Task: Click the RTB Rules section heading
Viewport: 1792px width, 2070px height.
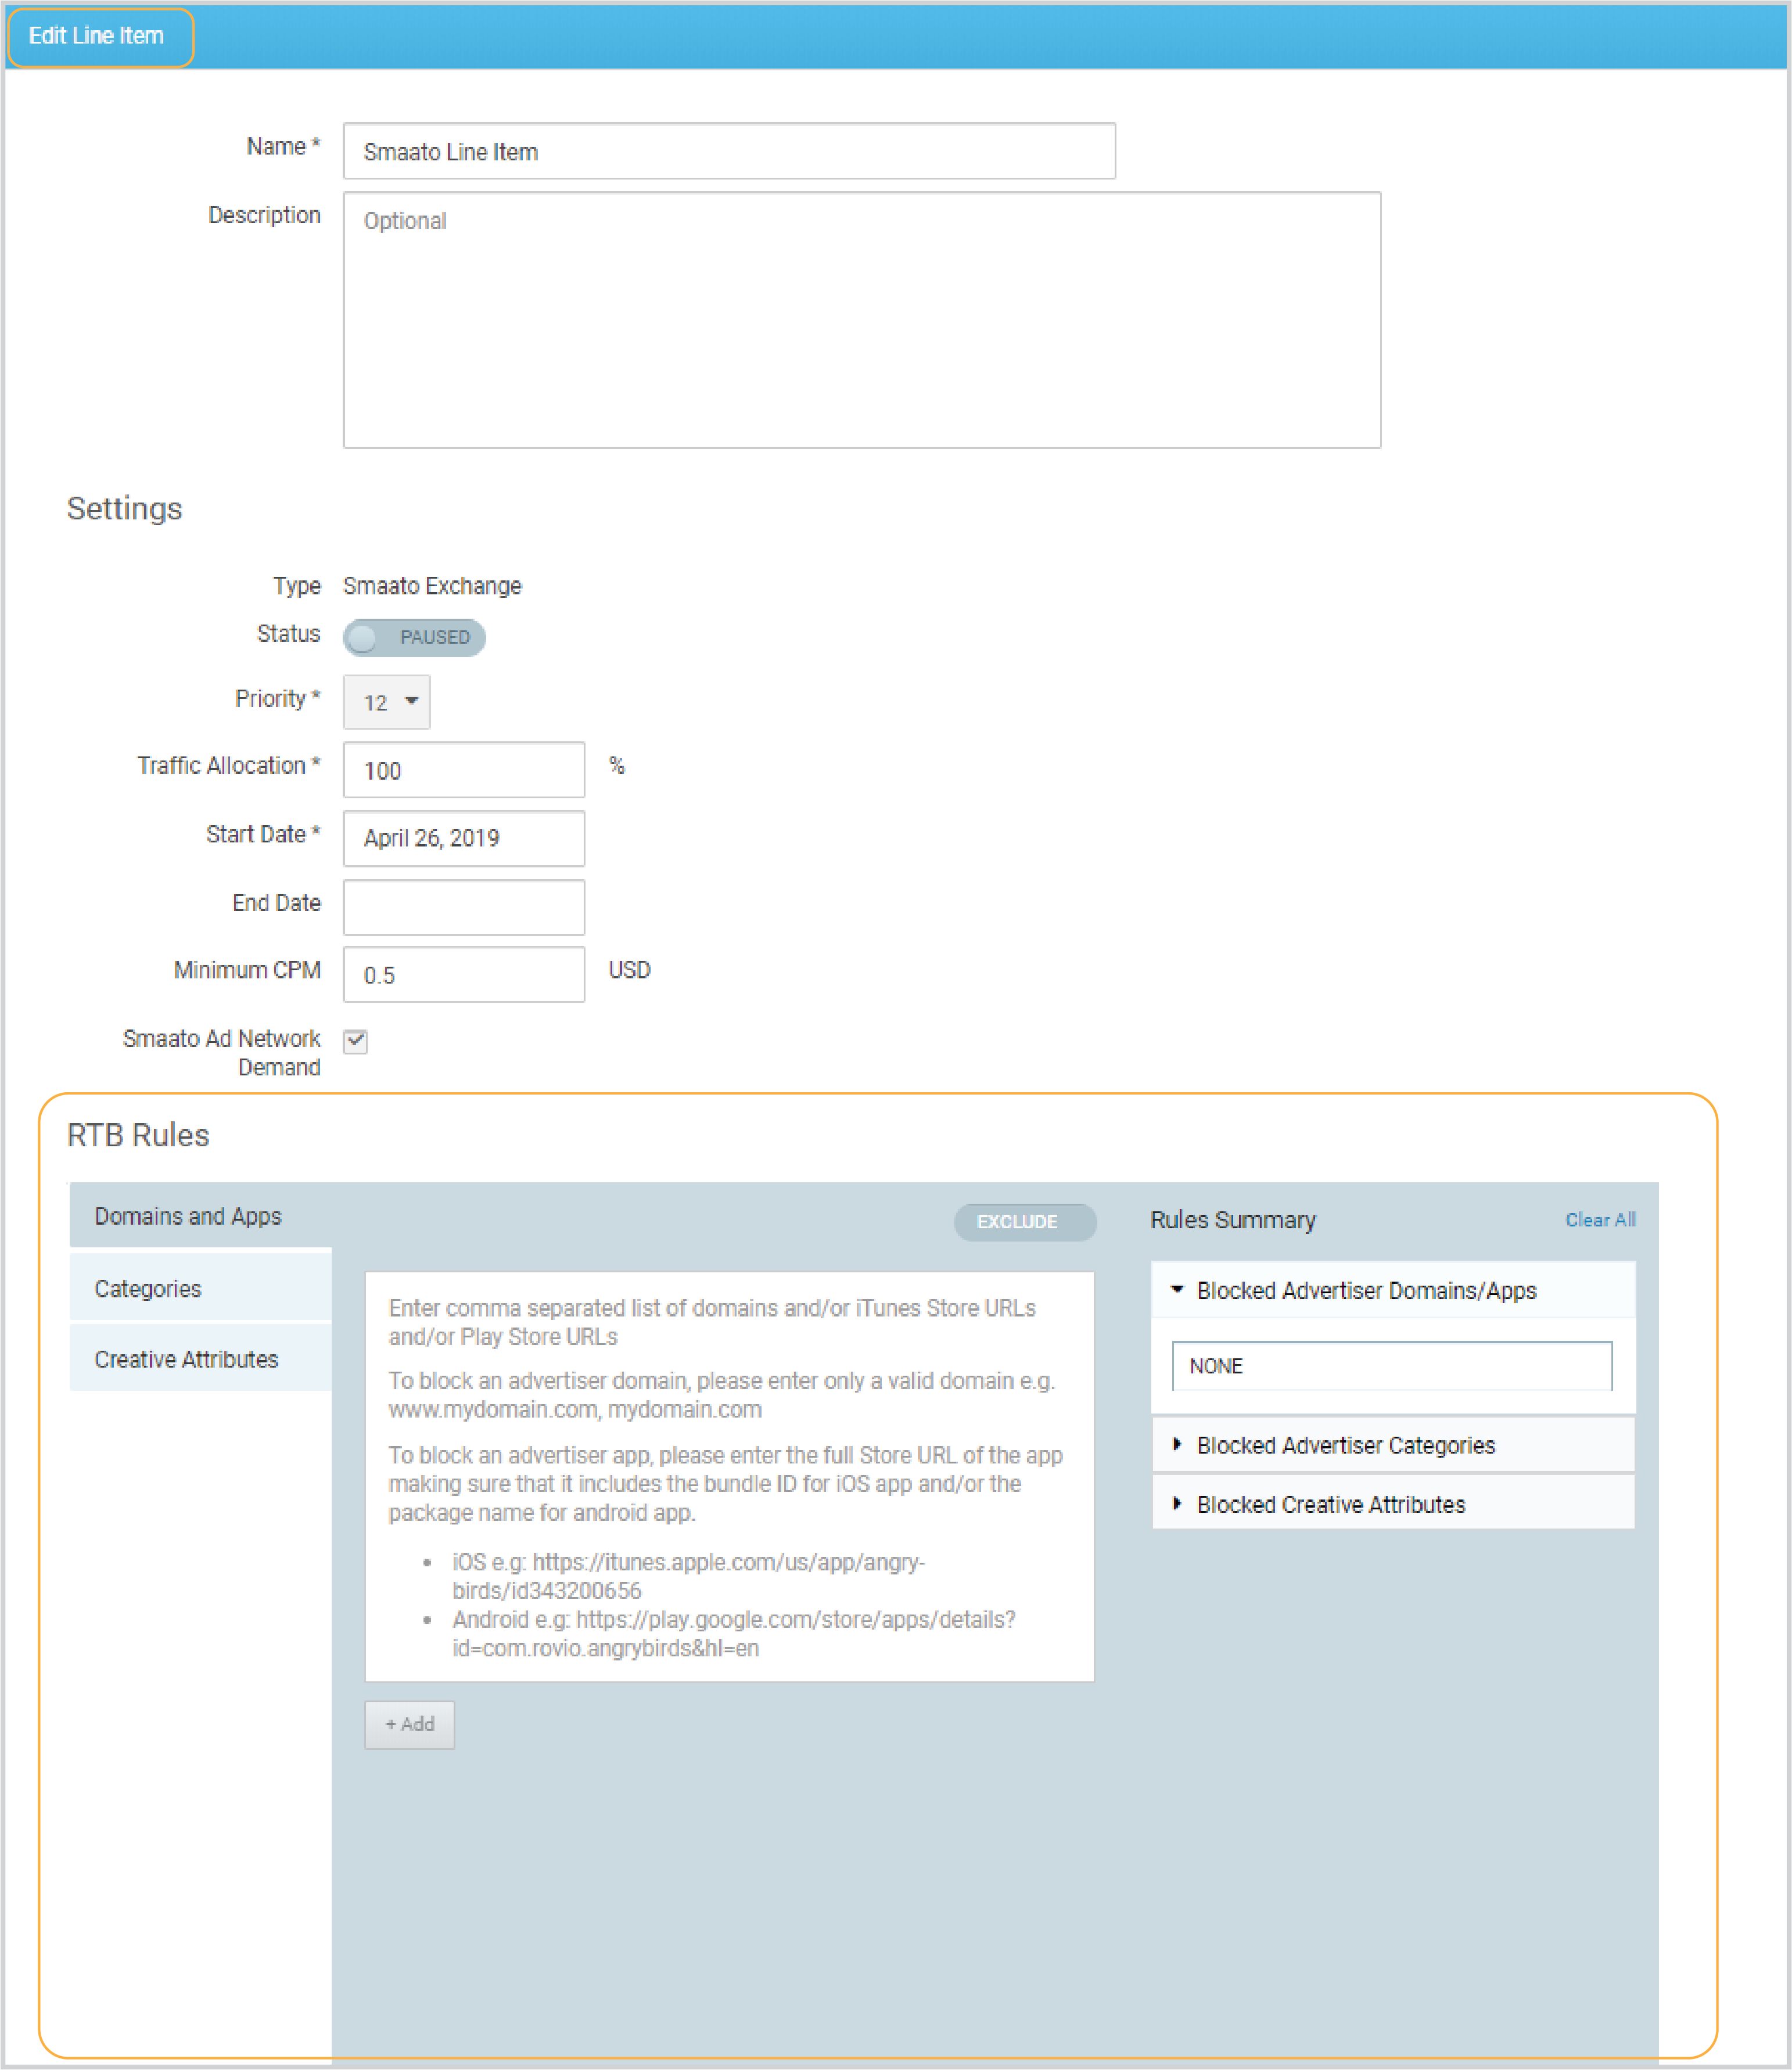Action: [138, 1135]
